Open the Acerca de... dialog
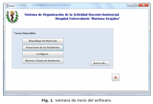Image resolution: width=153 pixels, height=104 pixels. pos(100,63)
